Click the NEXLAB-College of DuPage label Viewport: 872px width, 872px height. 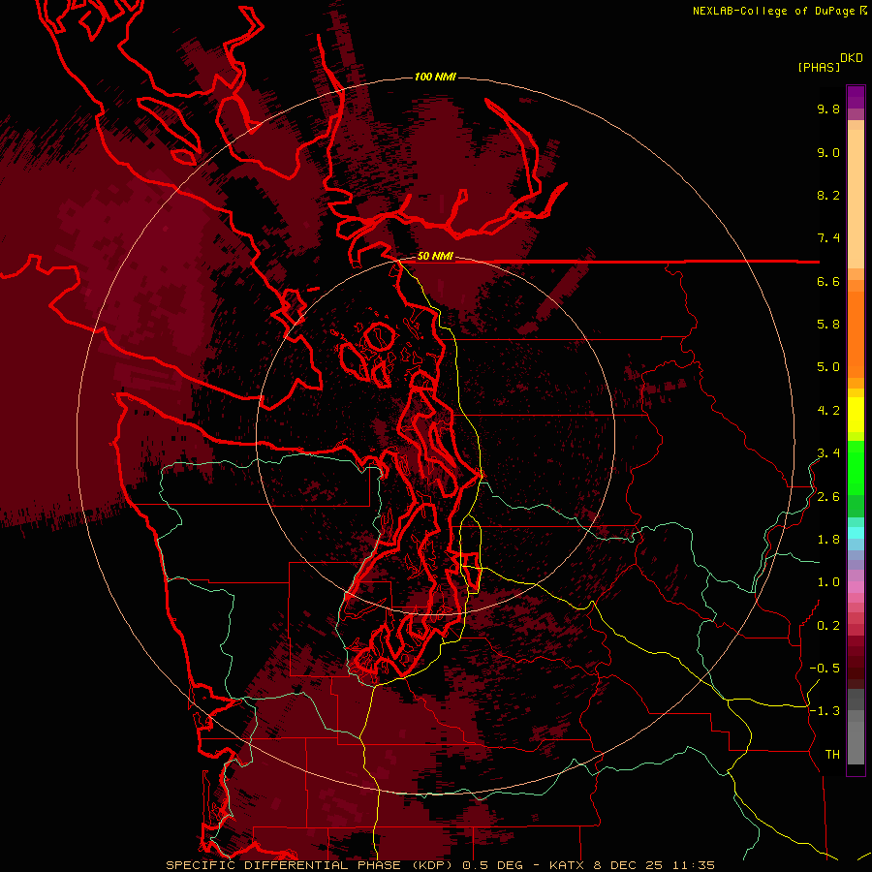773,11
